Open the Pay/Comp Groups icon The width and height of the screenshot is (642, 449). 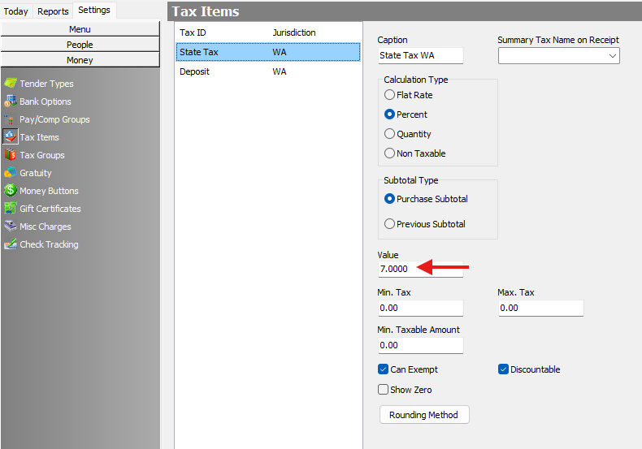[x=9, y=119]
